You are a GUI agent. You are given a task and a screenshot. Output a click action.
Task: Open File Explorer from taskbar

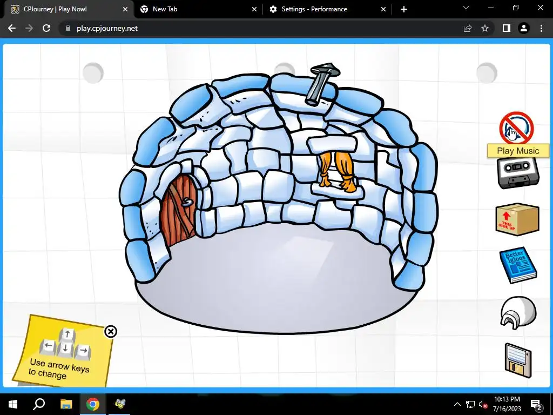[66, 404]
